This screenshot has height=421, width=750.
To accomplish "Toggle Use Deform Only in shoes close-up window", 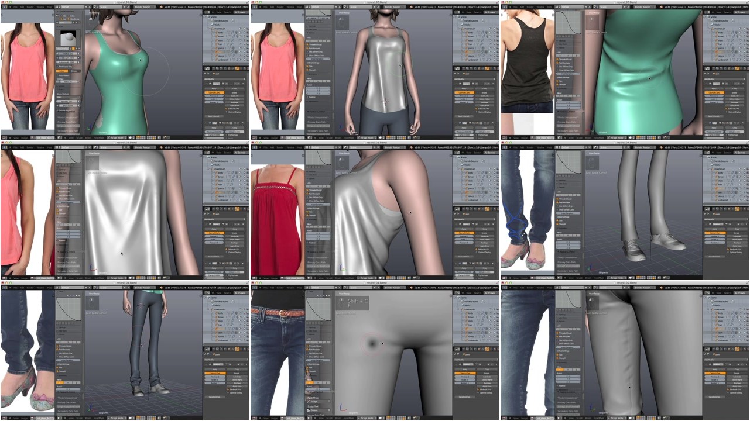I will click(558, 206).
